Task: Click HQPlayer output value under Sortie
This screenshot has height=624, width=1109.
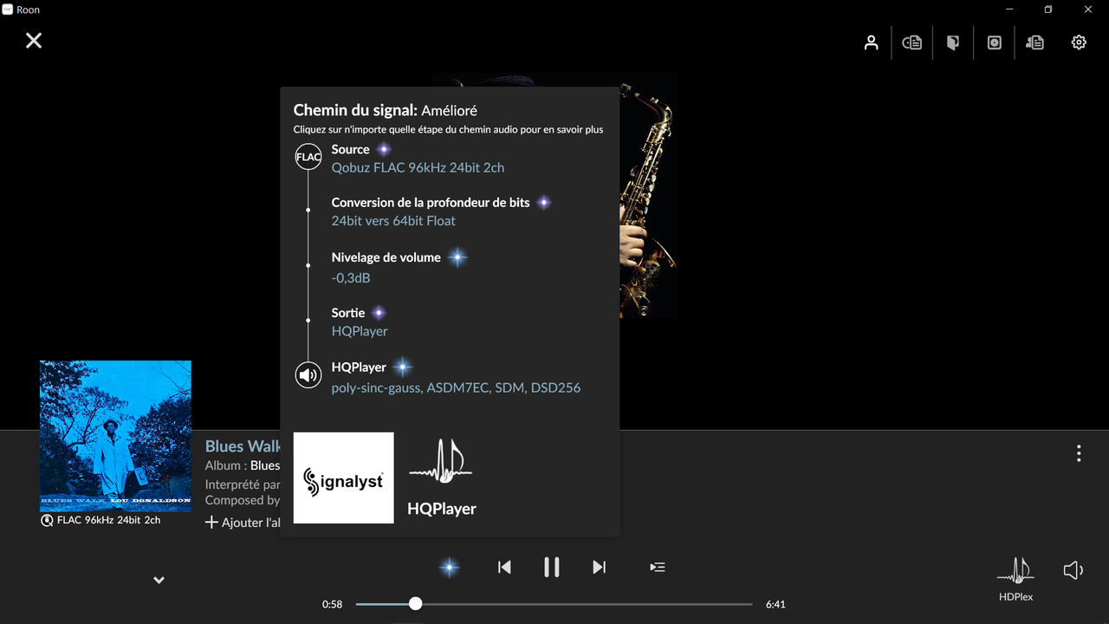Action: (360, 331)
